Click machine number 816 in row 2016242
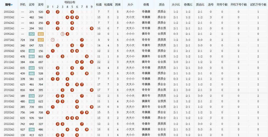 point(23,90)
